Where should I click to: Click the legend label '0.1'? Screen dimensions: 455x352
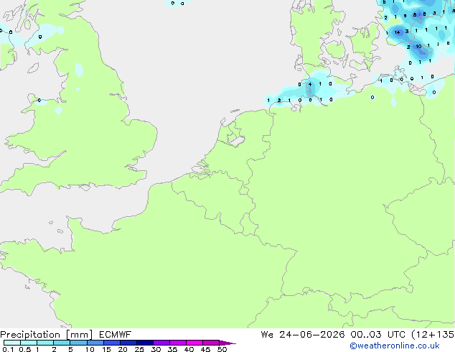pyautogui.click(x=8, y=349)
